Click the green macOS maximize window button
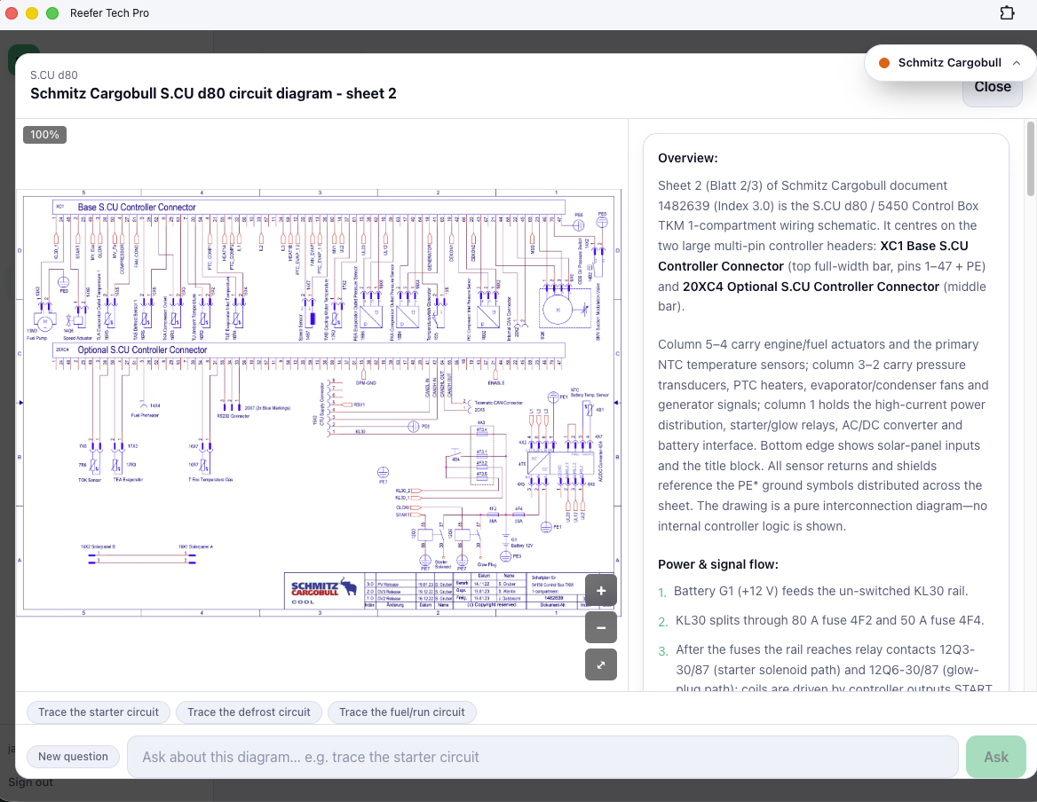The height and width of the screenshot is (802, 1037). click(x=52, y=13)
